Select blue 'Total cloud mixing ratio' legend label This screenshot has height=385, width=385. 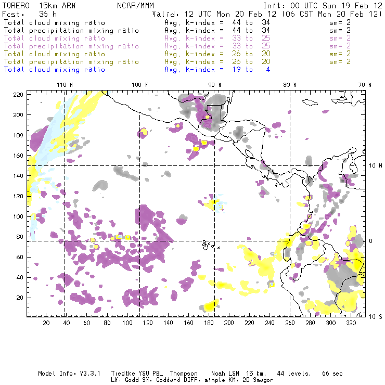pos(55,70)
